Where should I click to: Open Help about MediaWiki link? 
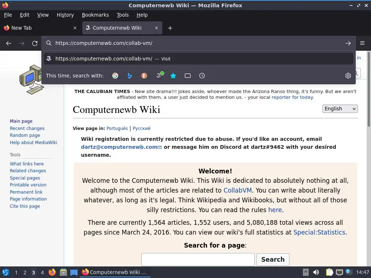[x=33, y=142]
